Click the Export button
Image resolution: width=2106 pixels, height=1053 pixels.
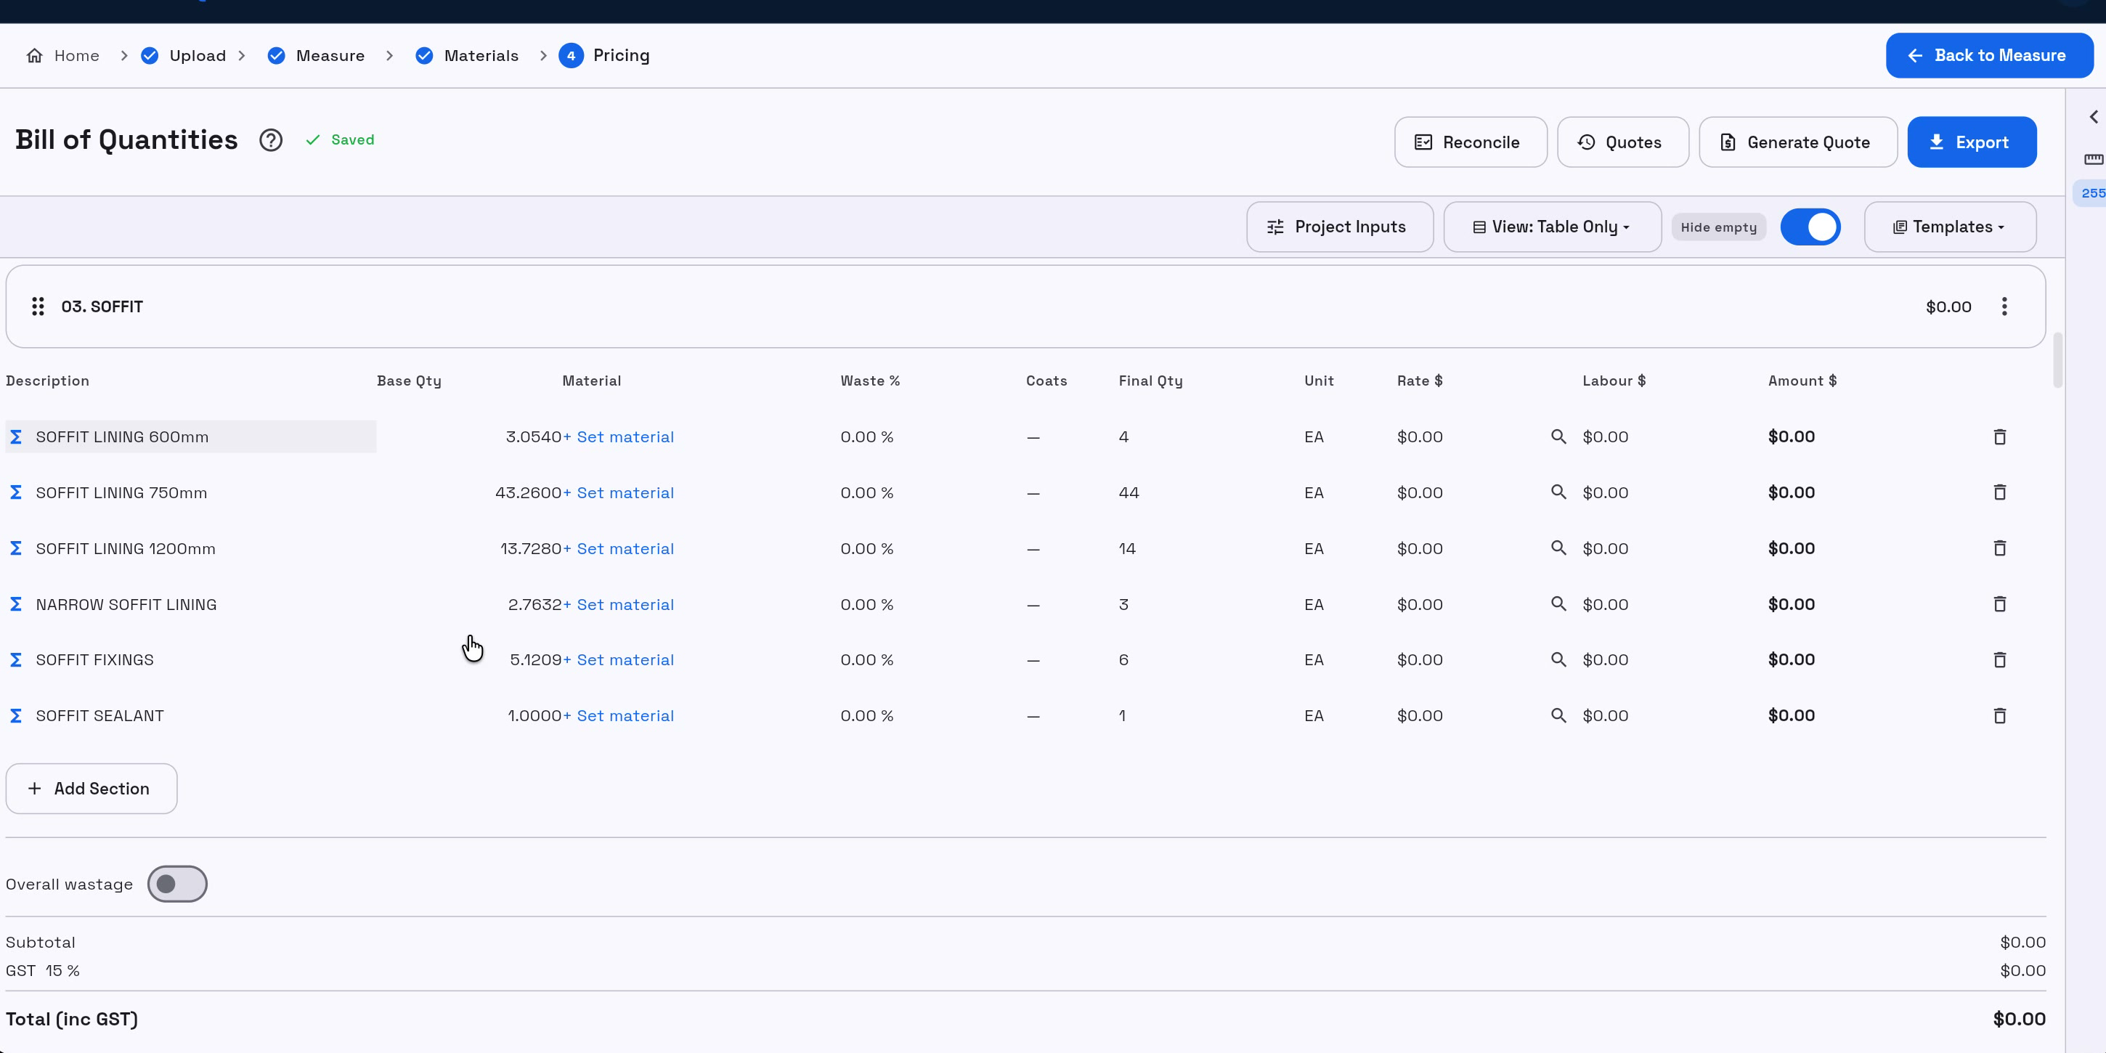click(x=1971, y=142)
